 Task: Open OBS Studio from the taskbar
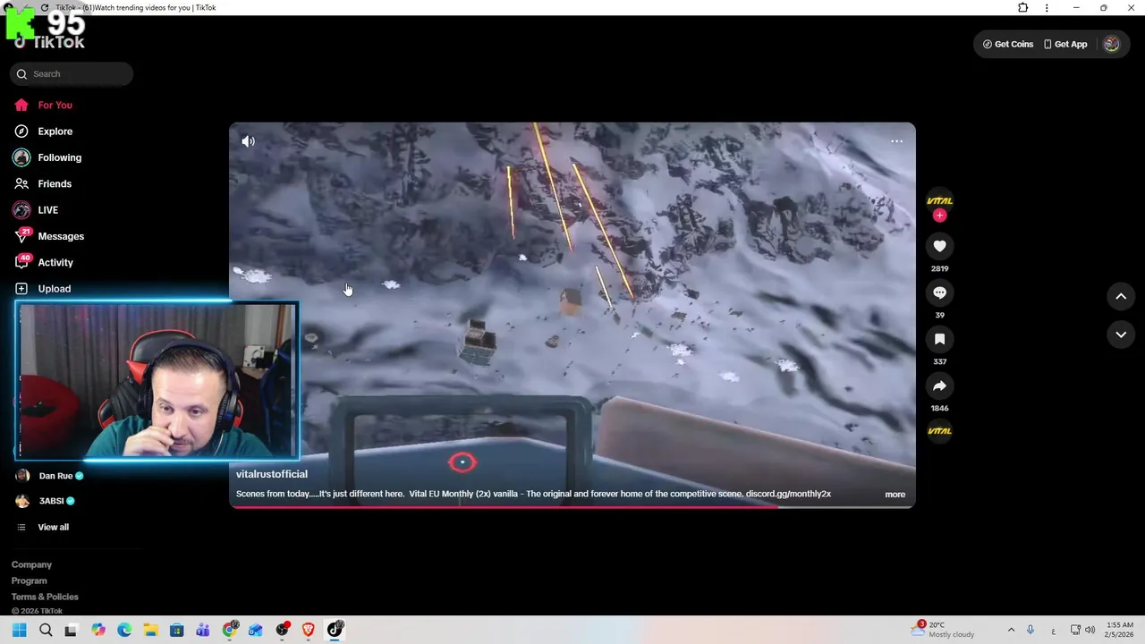click(283, 630)
